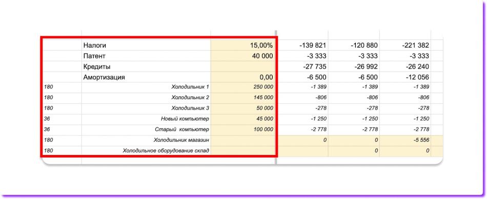Click the 40 000 patent value cell
The image size is (487, 199).
click(243, 56)
